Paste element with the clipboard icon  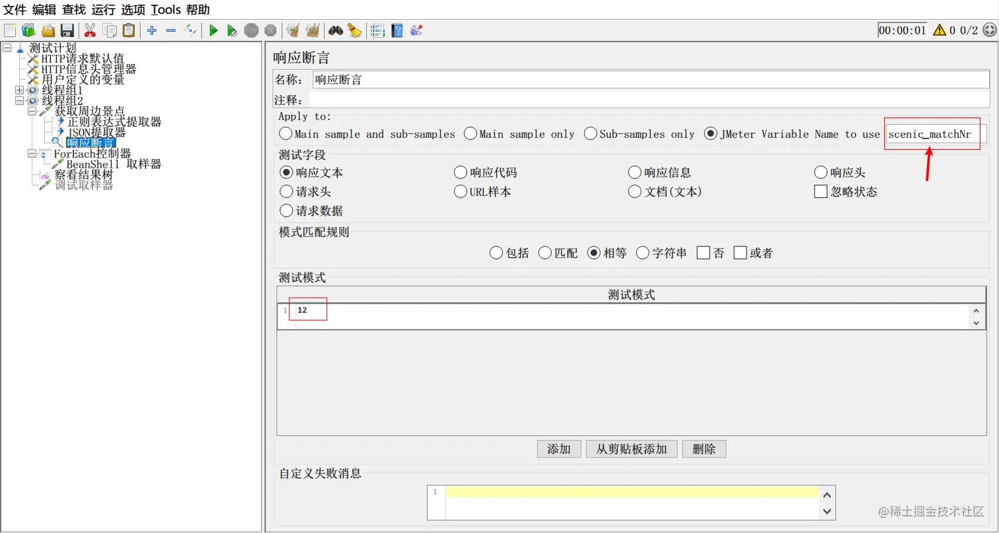coord(128,30)
